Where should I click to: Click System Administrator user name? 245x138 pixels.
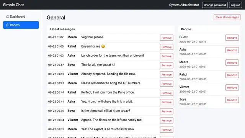click(184, 5)
